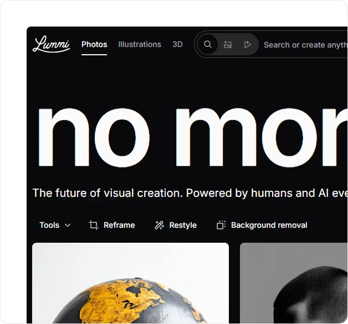The image size is (348, 324).
Task: Choose the Reframe tool label
Action: pyautogui.click(x=119, y=225)
